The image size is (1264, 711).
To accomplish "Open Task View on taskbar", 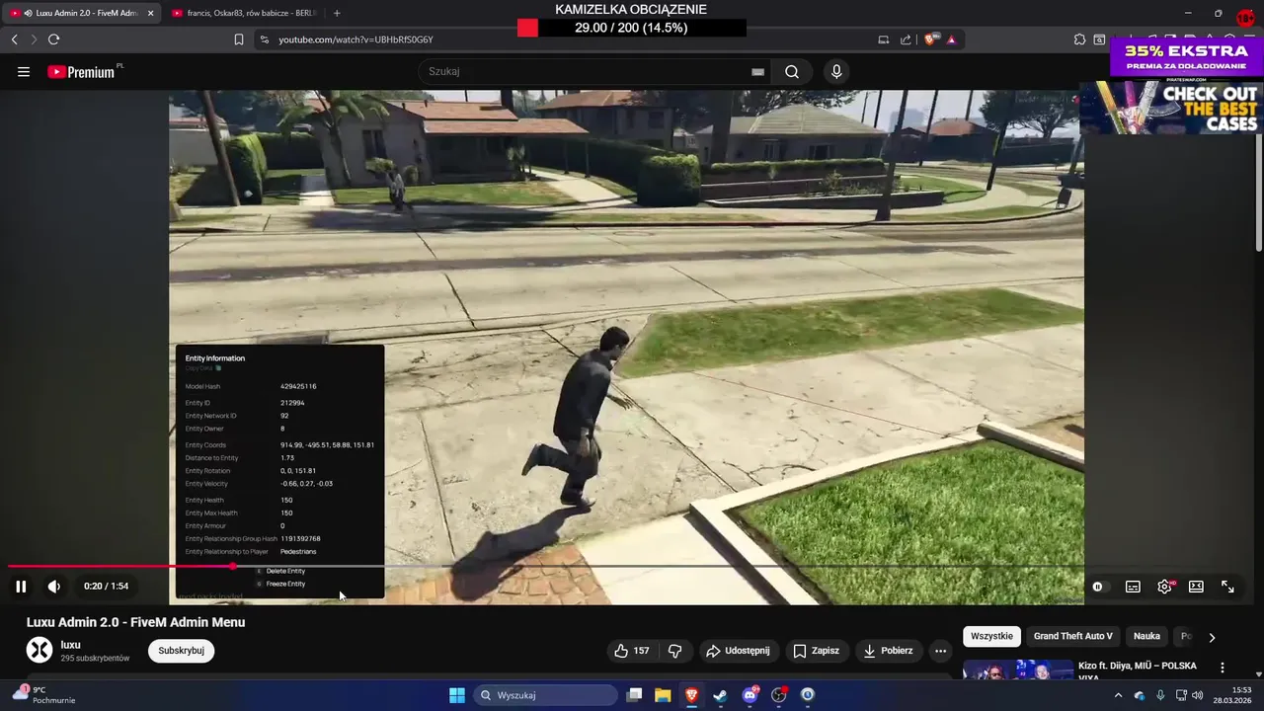I will (x=634, y=695).
